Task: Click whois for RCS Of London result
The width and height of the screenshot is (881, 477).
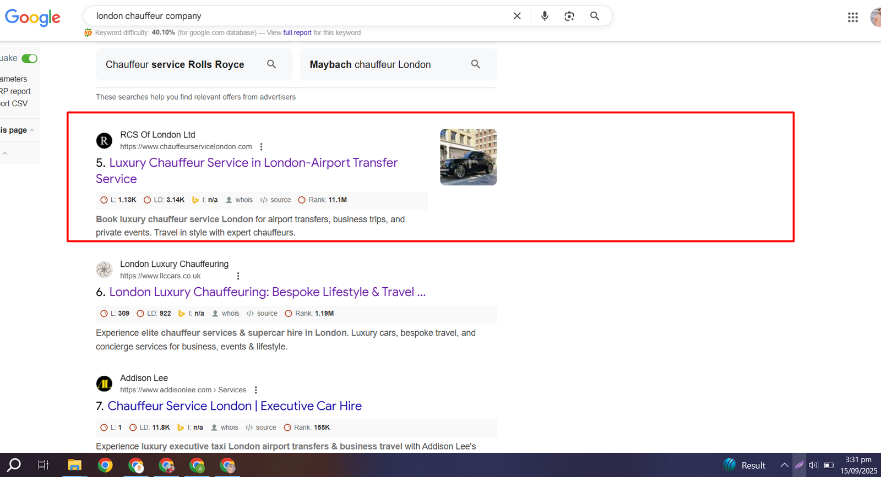Action: [x=243, y=200]
